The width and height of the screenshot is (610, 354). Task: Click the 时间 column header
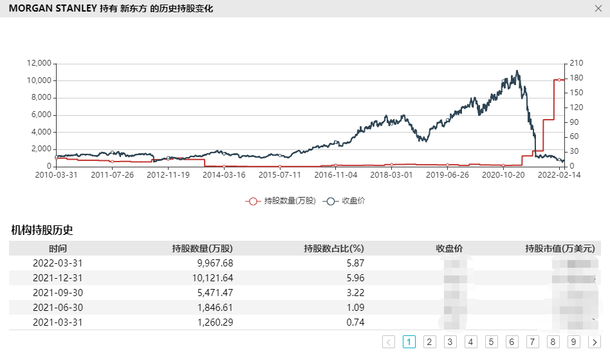(58, 248)
